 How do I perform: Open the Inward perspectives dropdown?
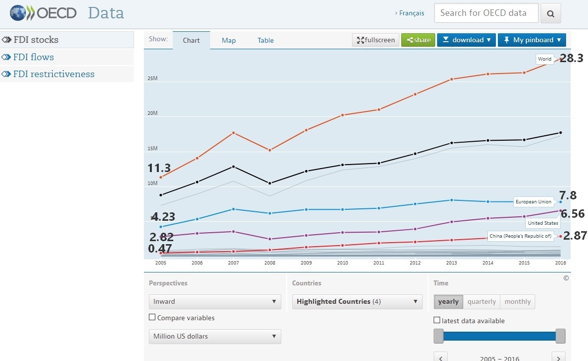(x=215, y=301)
